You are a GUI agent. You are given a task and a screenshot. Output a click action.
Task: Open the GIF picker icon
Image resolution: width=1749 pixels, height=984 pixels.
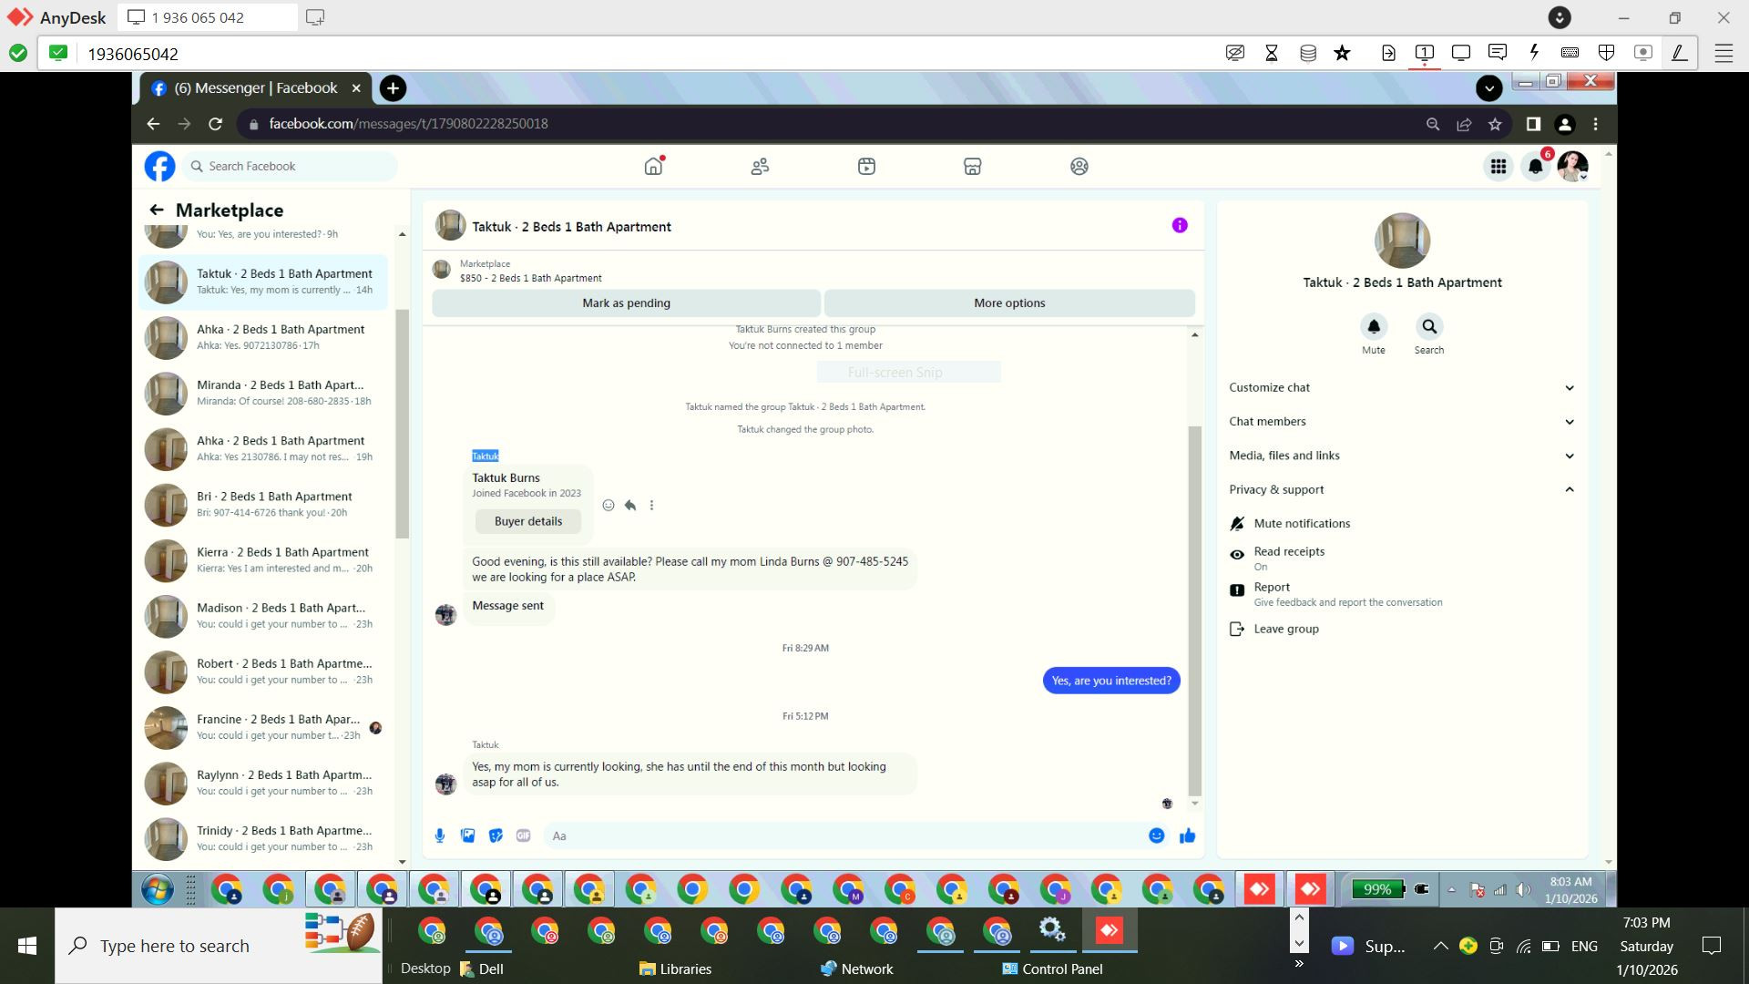523,835
